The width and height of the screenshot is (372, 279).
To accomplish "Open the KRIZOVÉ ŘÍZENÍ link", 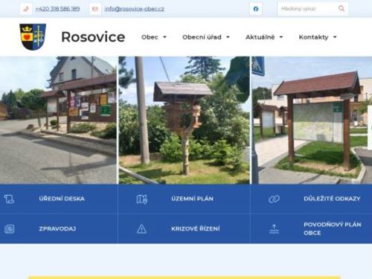I will 196,228.
